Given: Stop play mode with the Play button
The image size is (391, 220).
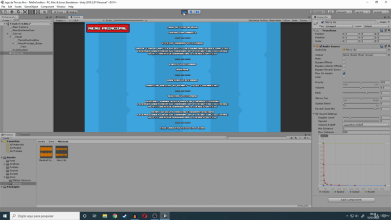Looking at the screenshot, I should pos(185,12).
